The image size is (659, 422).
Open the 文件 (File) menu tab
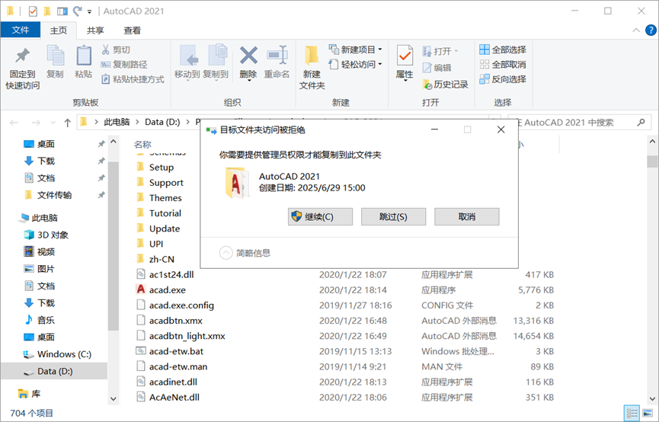(x=20, y=30)
